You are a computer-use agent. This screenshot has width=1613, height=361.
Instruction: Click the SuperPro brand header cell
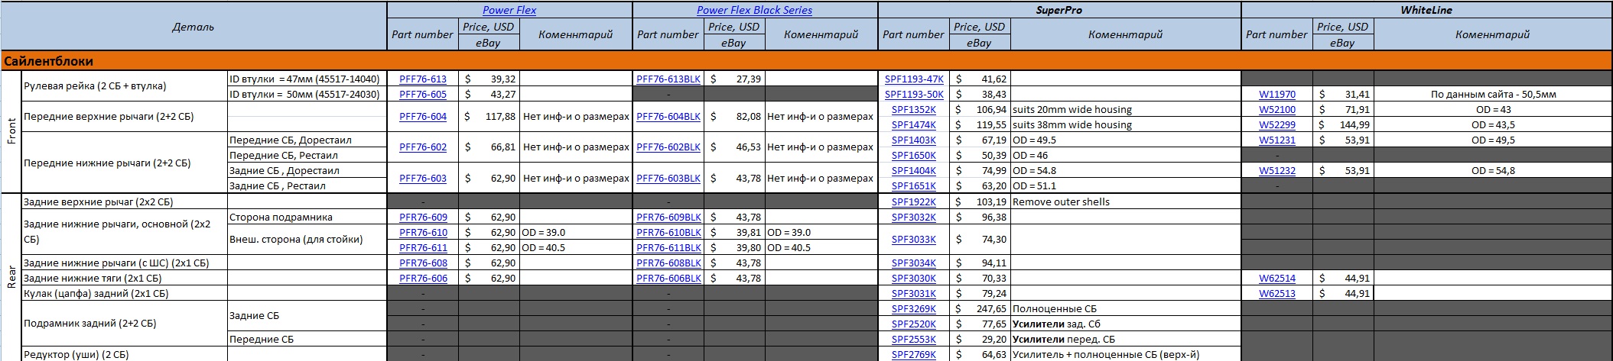point(1059,10)
